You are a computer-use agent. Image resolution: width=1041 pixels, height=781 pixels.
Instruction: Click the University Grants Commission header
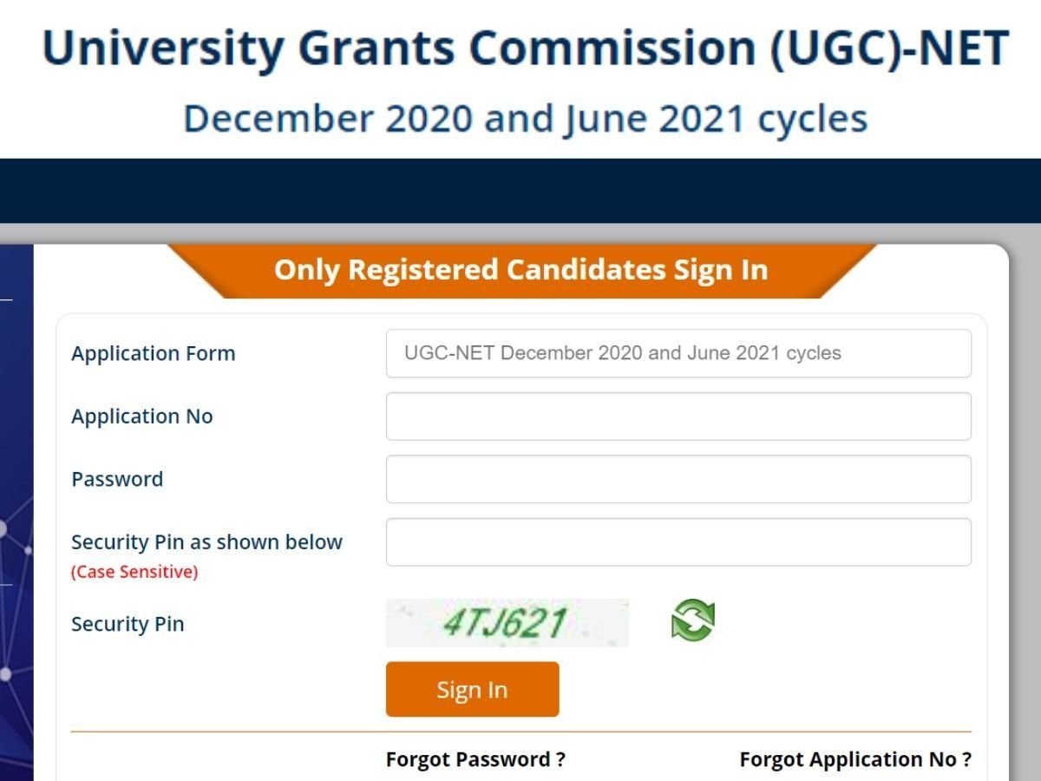520,48
